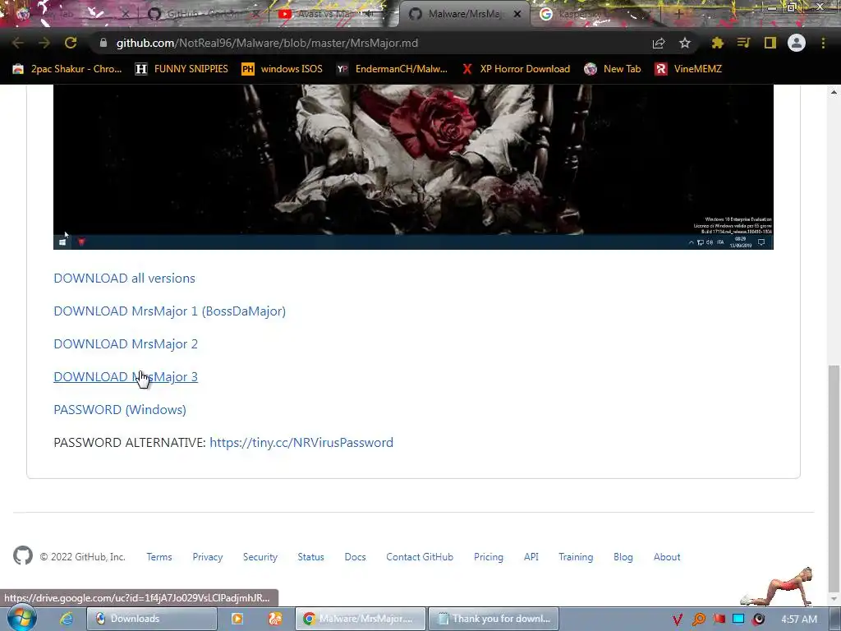
Task: Open the UC Browser taskbar icon
Action: coord(275,619)
